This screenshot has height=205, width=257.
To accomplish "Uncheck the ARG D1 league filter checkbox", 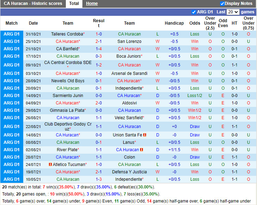I will point(194,12).
